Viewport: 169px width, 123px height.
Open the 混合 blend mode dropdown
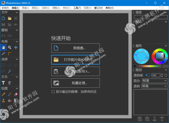pos(155,81)
